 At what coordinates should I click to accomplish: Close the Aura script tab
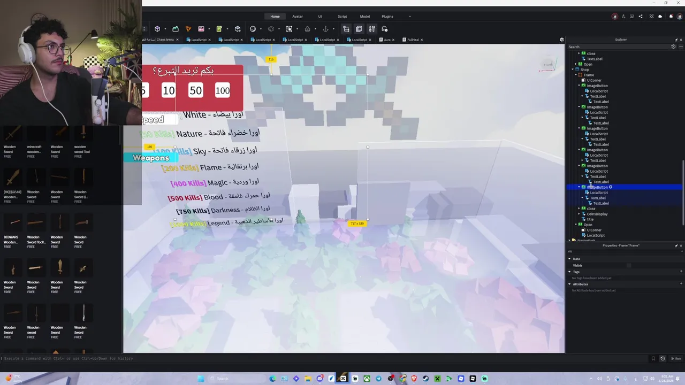(393, 40)
